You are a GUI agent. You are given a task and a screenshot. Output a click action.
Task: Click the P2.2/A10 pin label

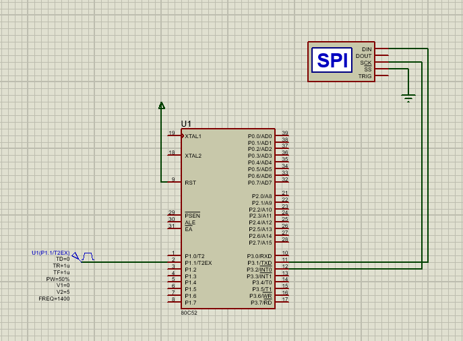pos(260,210)
